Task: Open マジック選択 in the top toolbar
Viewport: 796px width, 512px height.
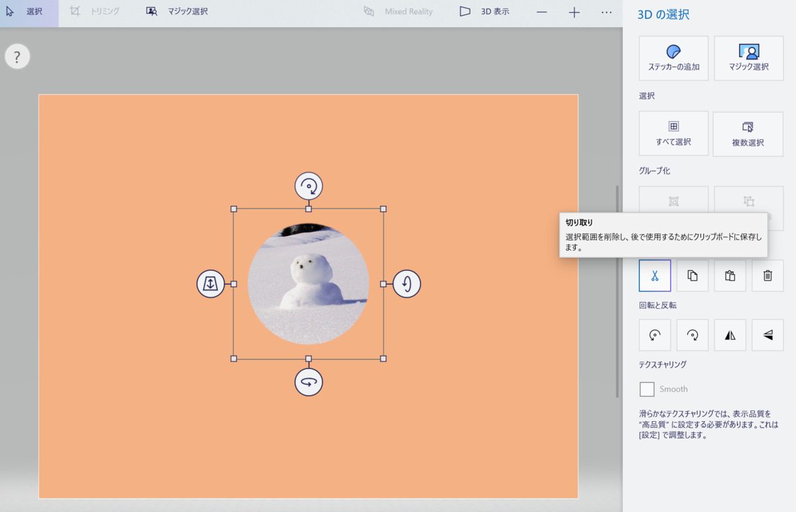Action: click(x=177, y=11)
